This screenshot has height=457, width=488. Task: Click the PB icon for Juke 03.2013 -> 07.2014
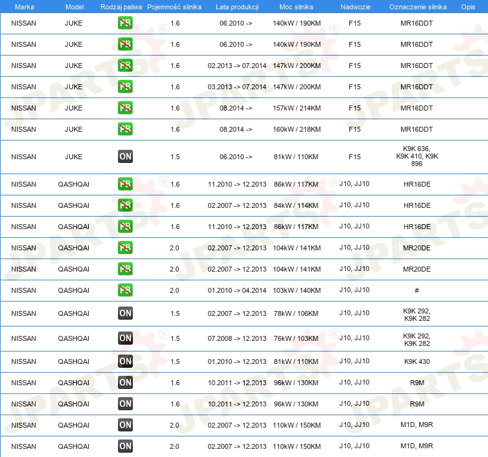point(125,87)
